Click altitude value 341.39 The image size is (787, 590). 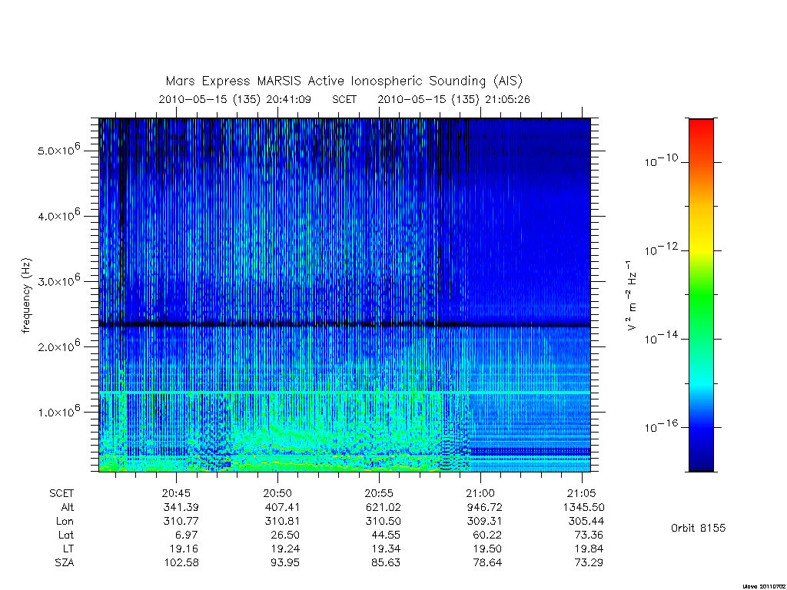tap(181, 507)
